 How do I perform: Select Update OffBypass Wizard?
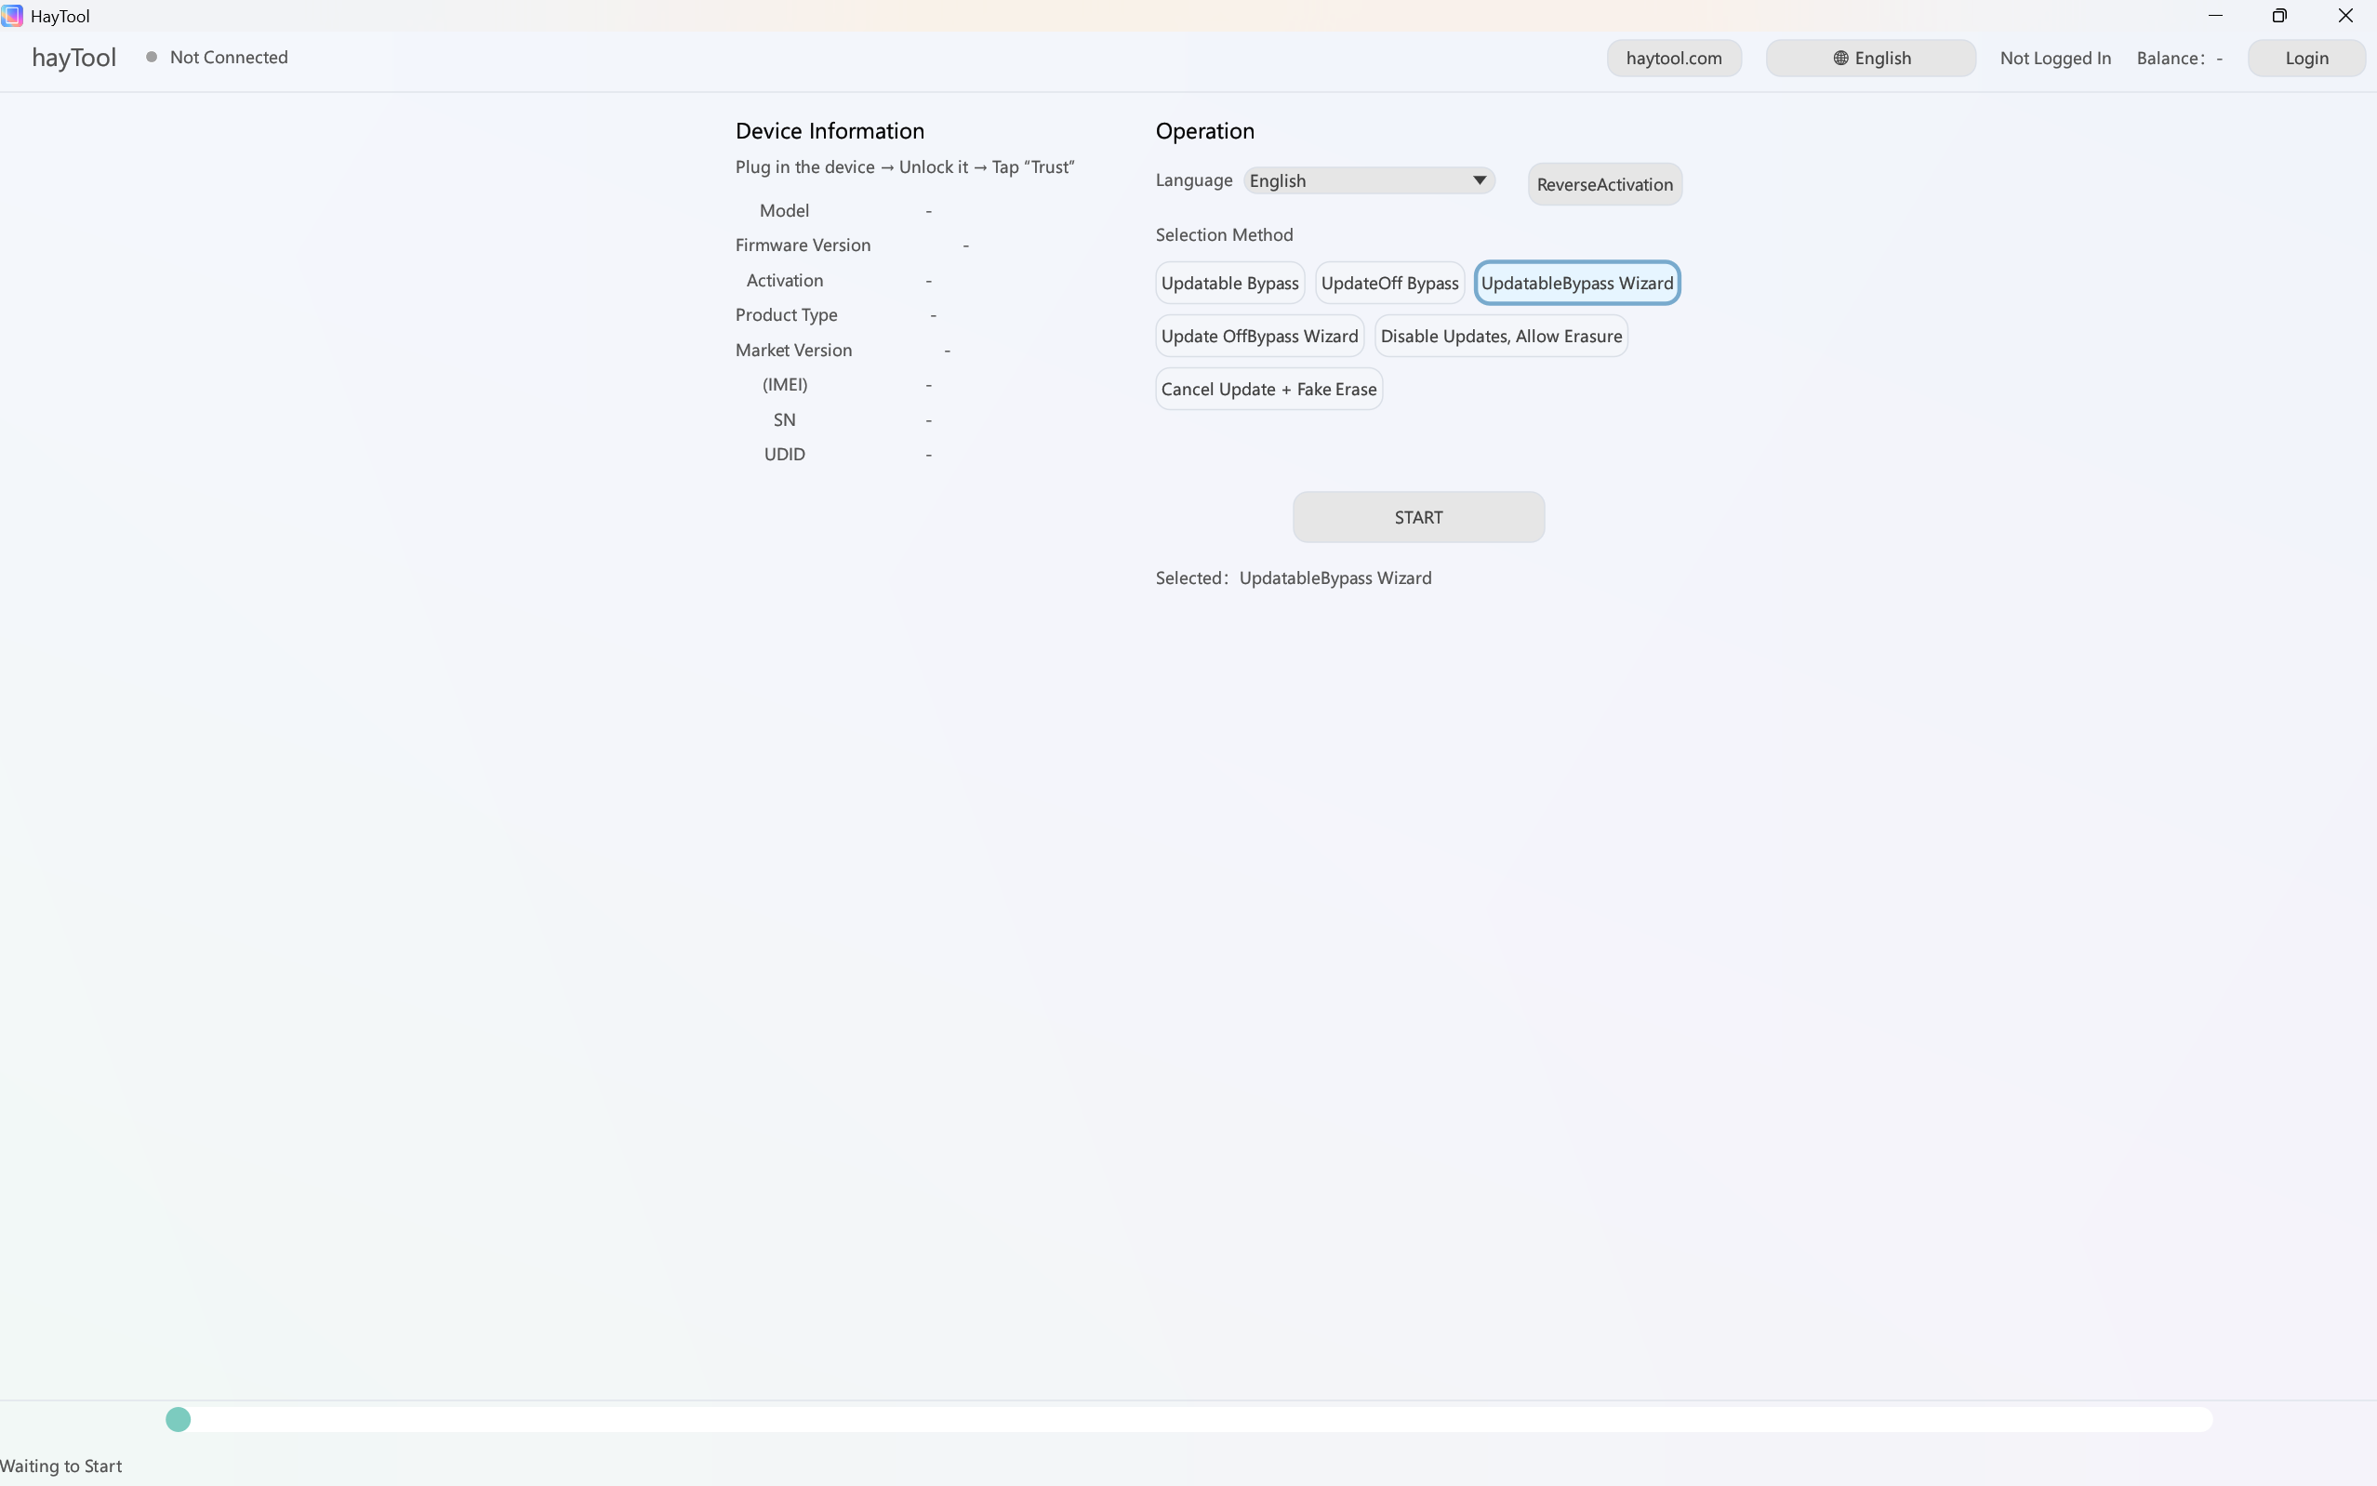1259,335
